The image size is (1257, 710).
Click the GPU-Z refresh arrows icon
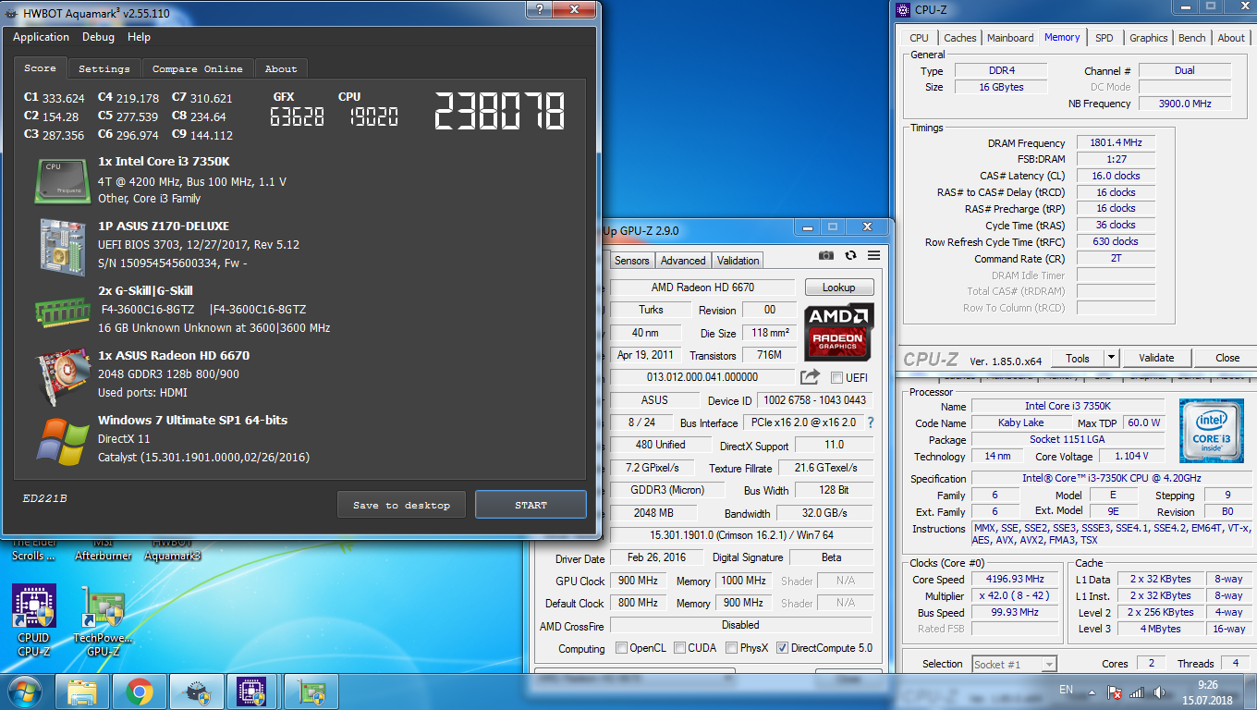(850, 255)
